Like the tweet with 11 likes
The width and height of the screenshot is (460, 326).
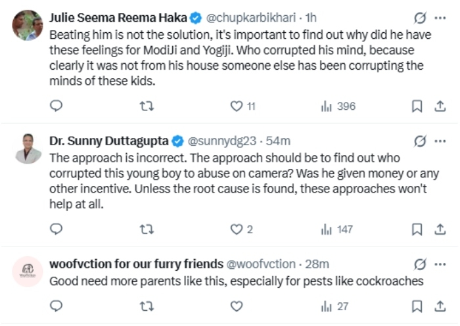[242, 106]
